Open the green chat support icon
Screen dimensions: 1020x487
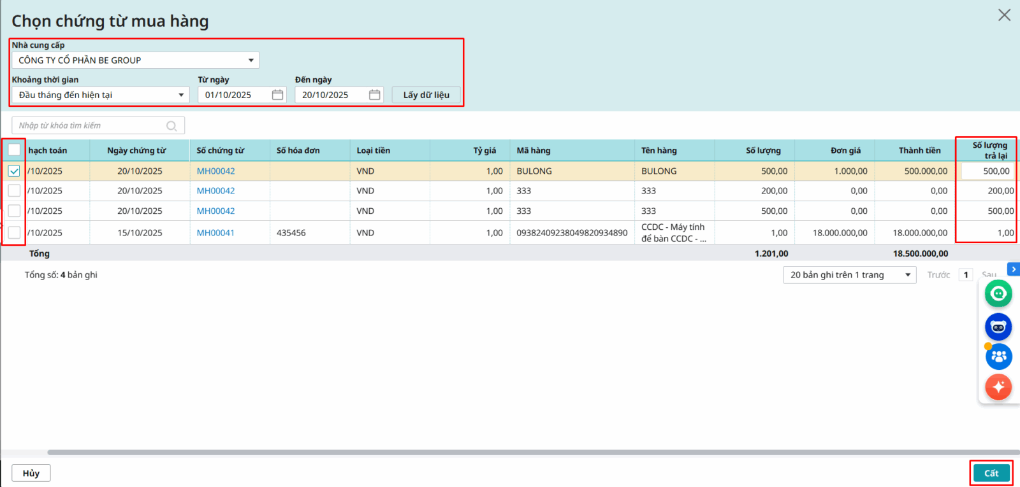[998, 293]
